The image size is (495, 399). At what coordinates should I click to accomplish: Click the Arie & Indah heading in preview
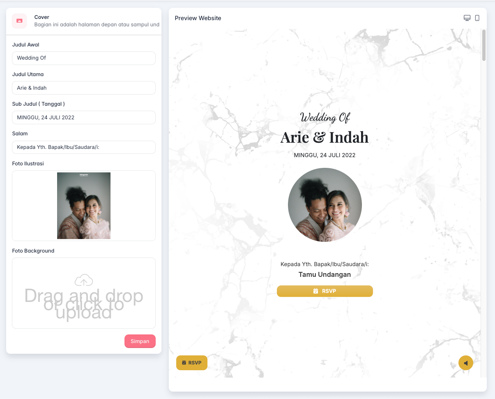click(325, 137)
